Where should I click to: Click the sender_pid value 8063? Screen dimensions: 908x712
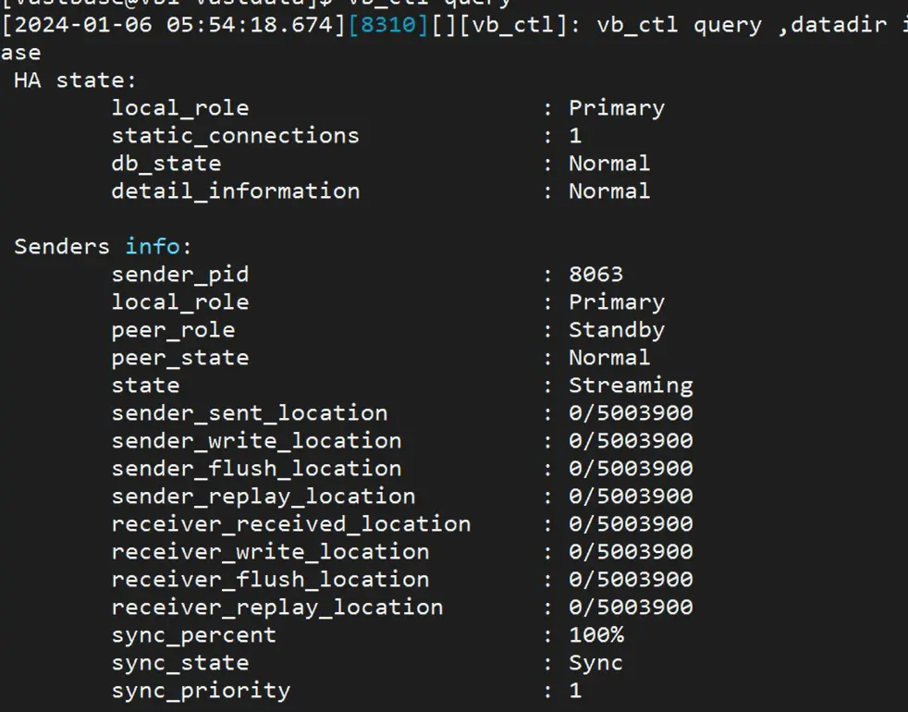[x=595, y=275]
